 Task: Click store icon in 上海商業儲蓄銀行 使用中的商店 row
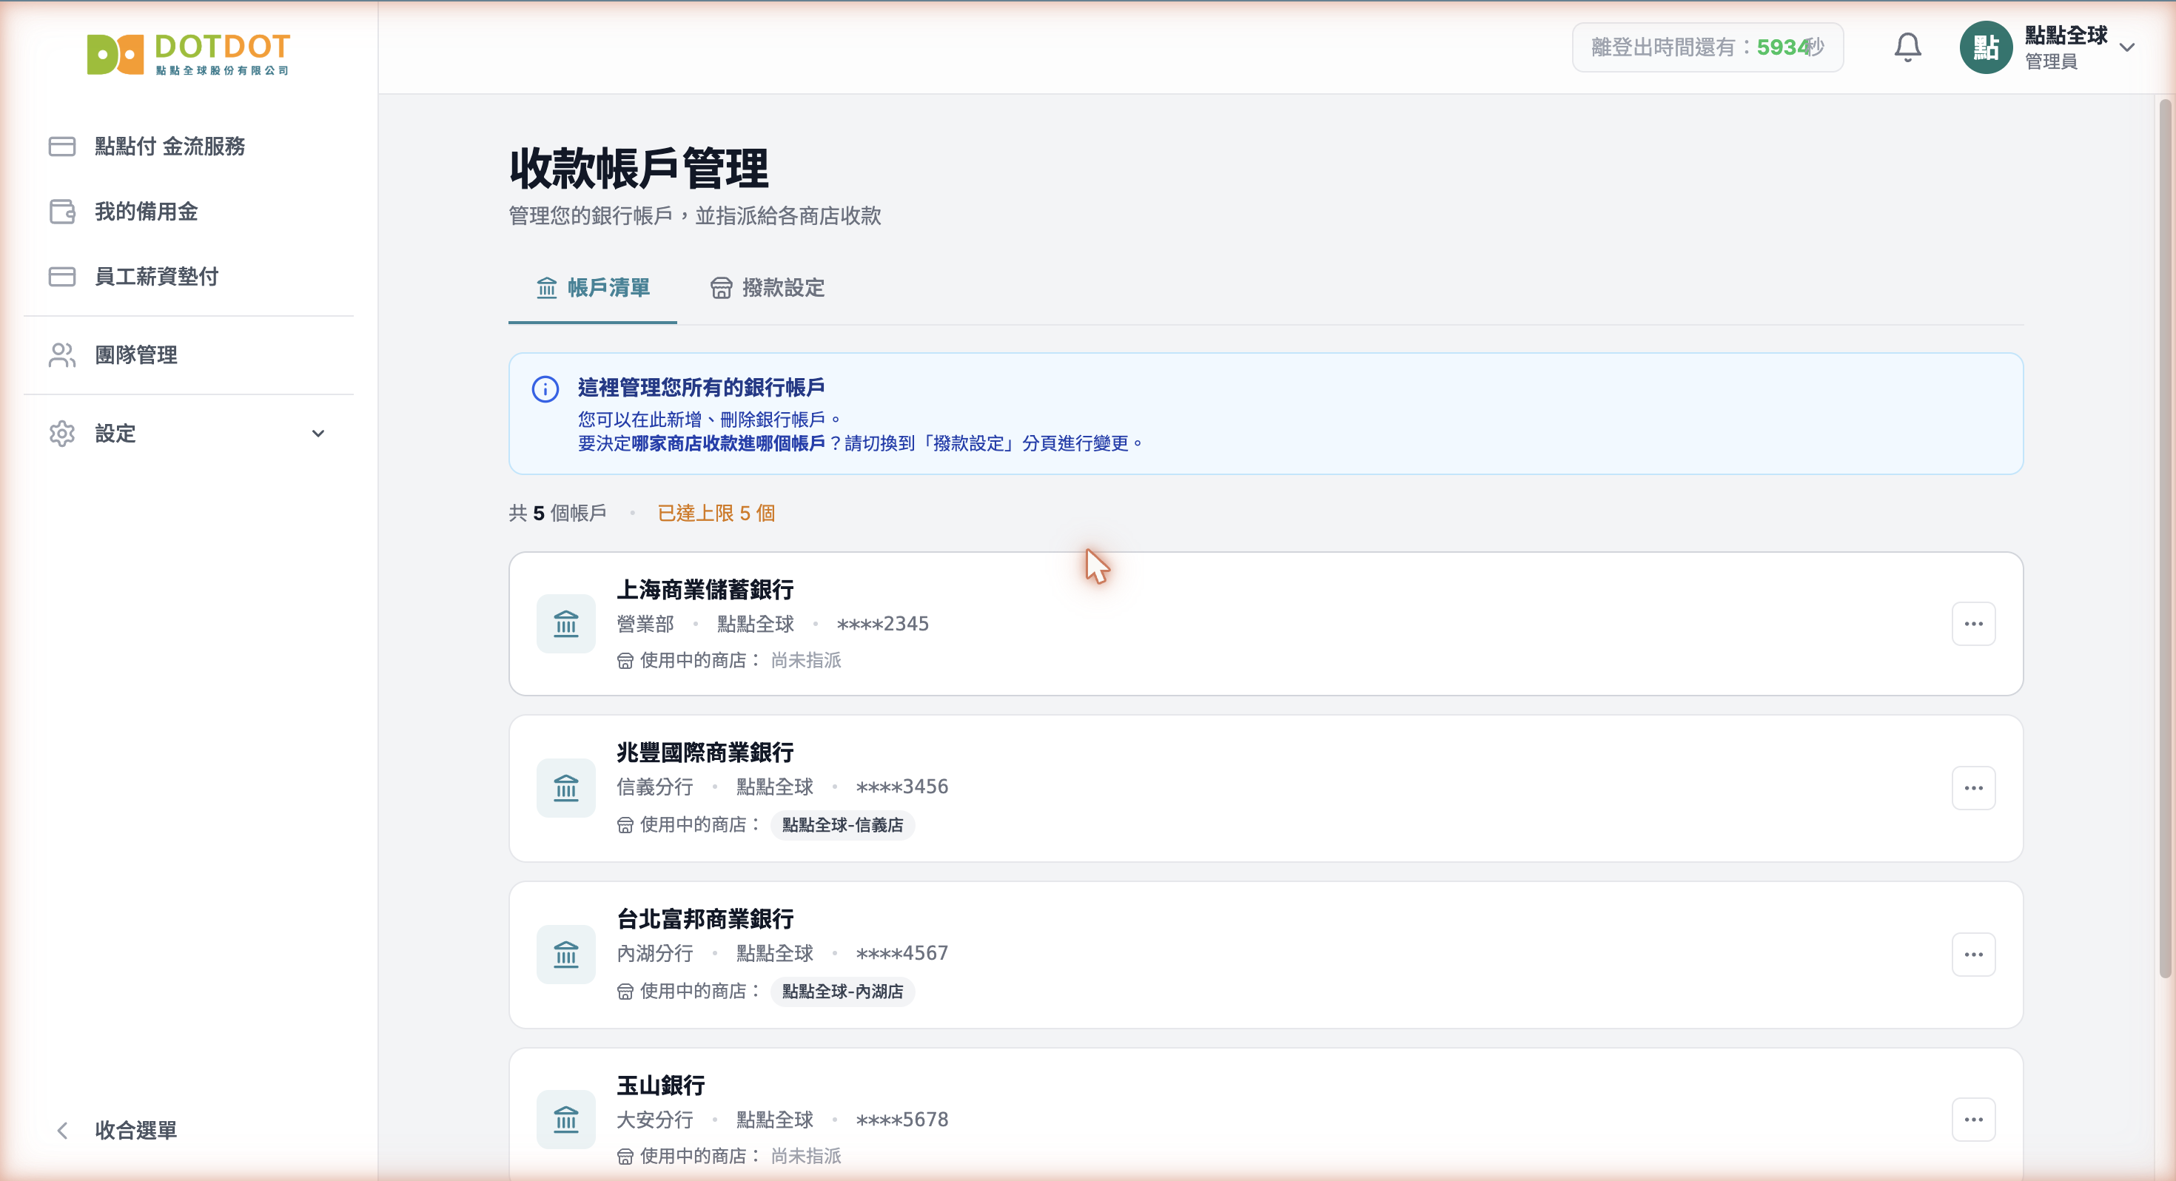point(625,661)
